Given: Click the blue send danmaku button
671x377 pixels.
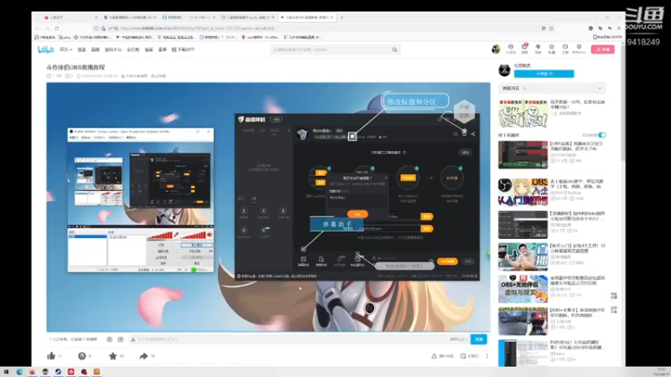Looking at the screenshot, I should (479, 339).
